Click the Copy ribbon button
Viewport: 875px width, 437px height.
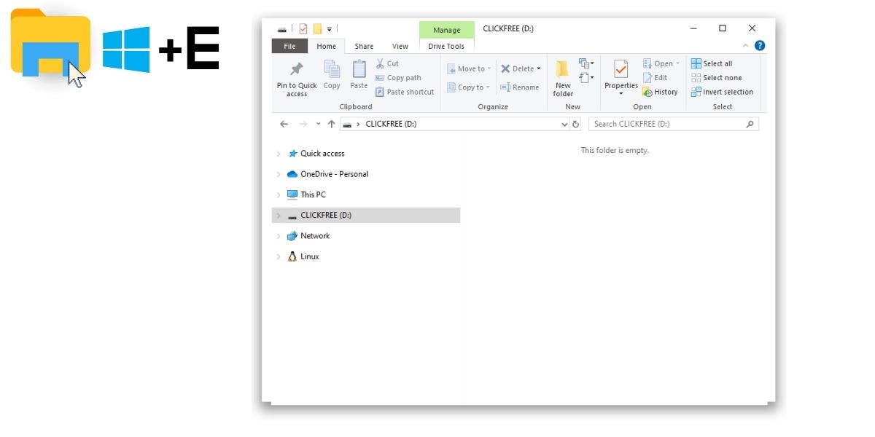(x=332, y=75)
